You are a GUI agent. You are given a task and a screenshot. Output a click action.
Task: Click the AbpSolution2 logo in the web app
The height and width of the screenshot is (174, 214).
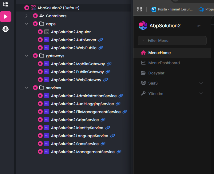coord(143,26)
